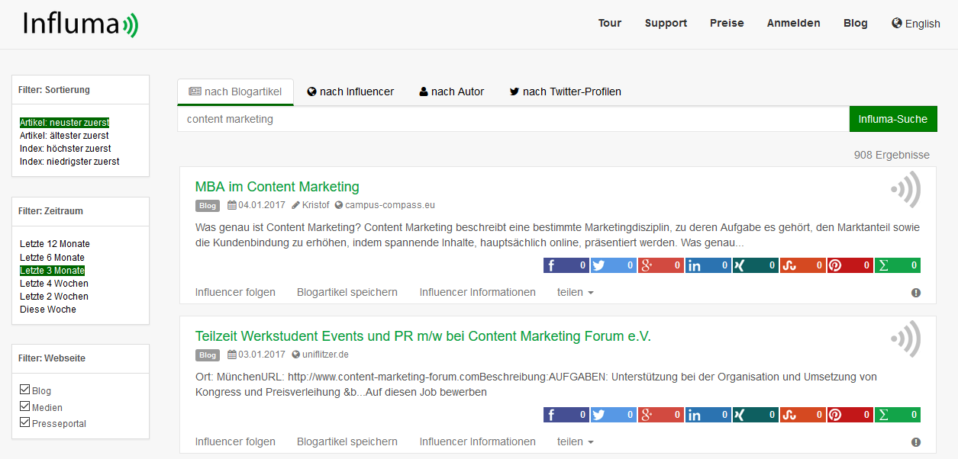958x459 pixels.
Task: Click LinkedIn share count on MBA article
Action: pos(708,265)
